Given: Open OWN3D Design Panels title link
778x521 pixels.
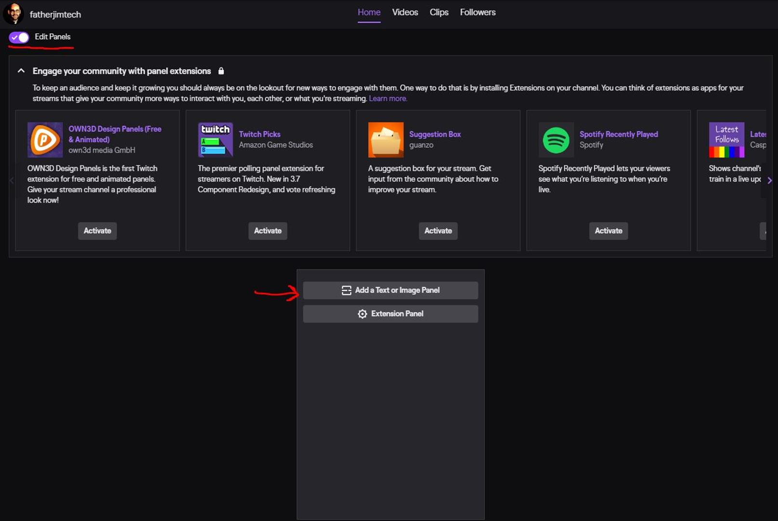Looking at the screenshot, I should [115, 134].
